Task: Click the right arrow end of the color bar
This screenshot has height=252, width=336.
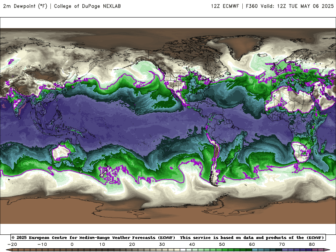Action: tap(328, 250)
